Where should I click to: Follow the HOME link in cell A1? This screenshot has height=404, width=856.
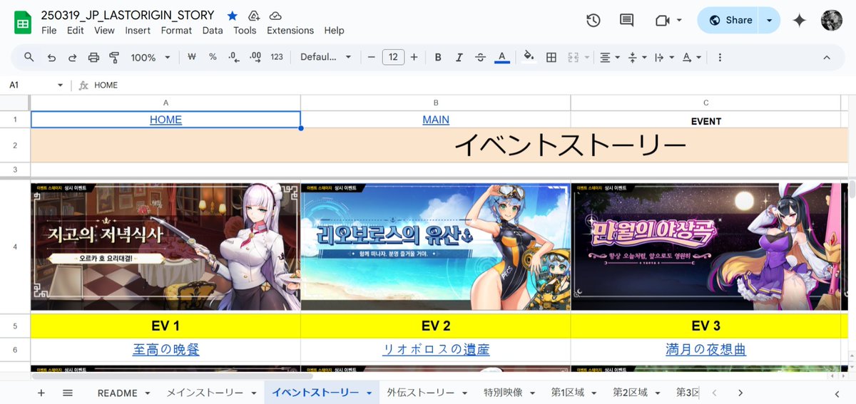pyautogui.click(x=165, y=120)
